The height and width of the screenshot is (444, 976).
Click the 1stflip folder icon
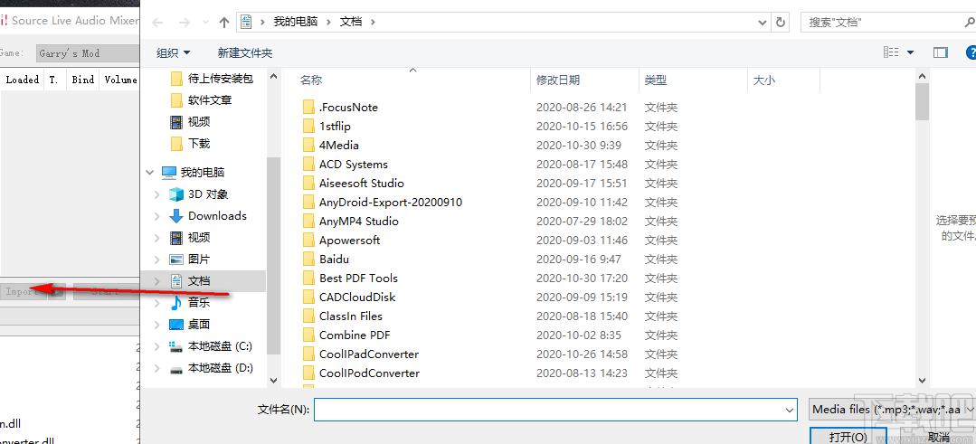308,127
